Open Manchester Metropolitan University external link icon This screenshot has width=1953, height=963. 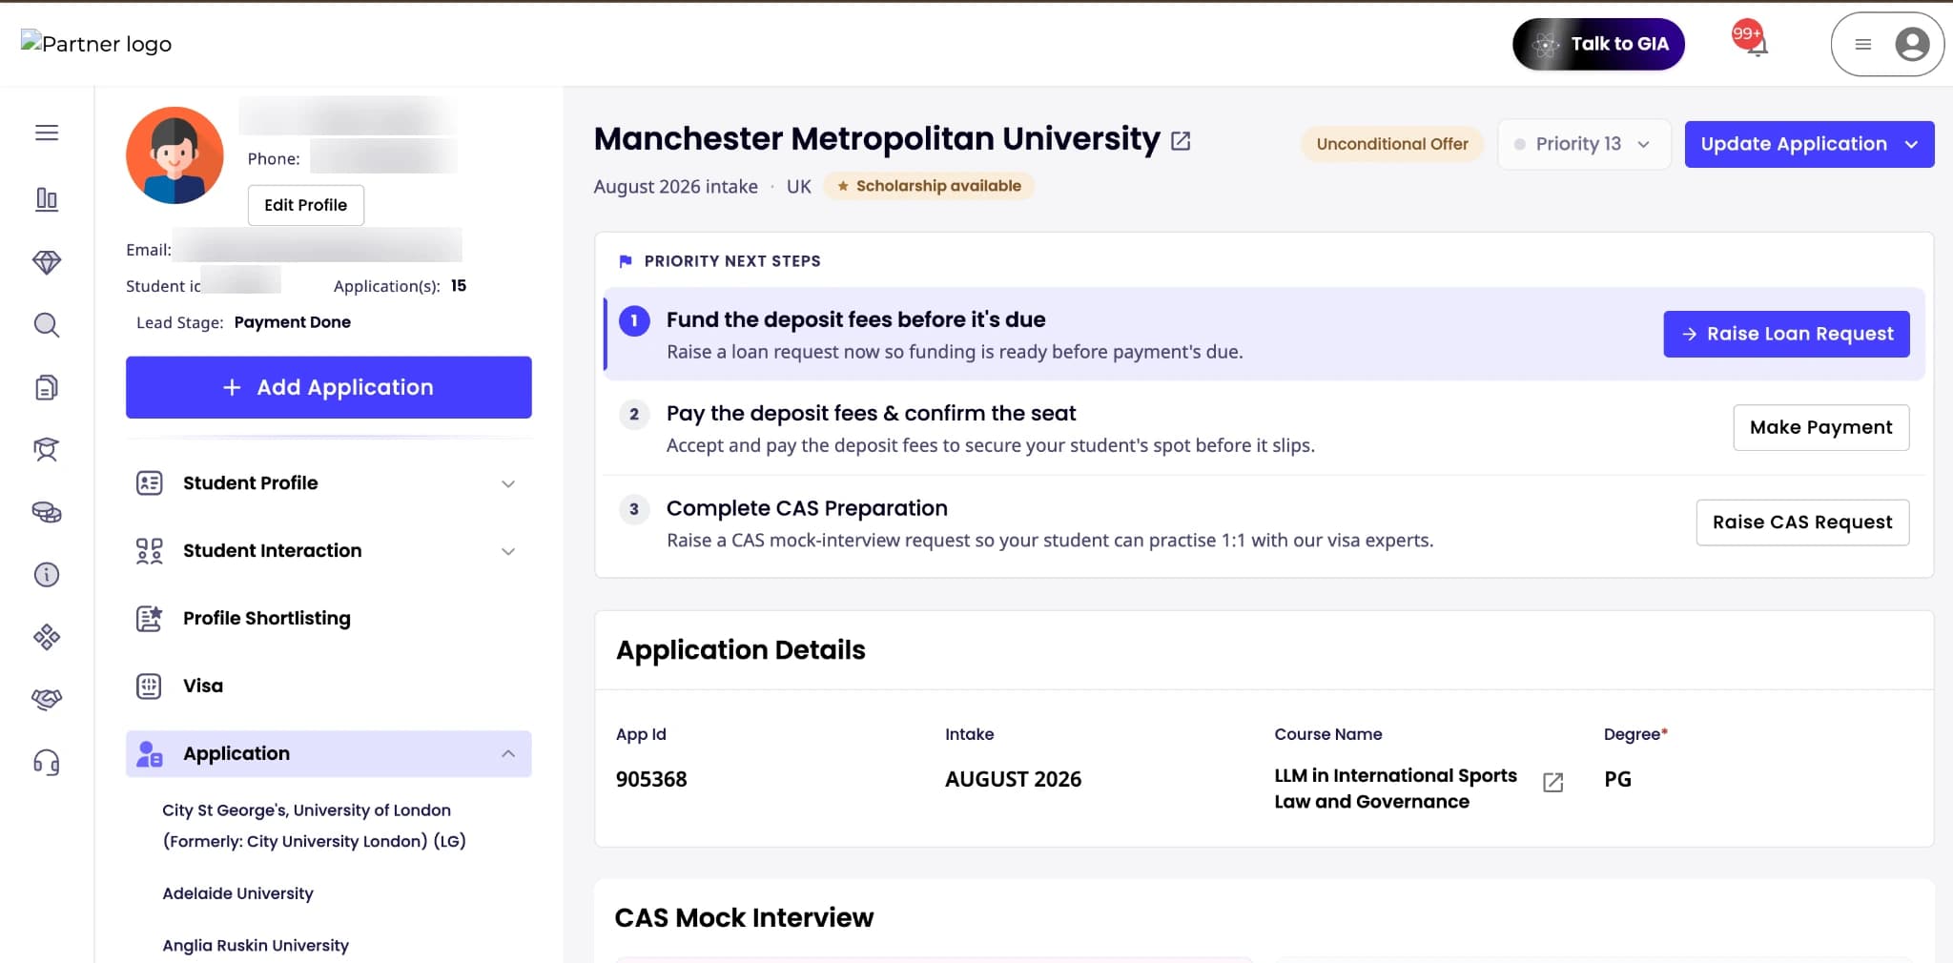click(x=1181, y=141)
